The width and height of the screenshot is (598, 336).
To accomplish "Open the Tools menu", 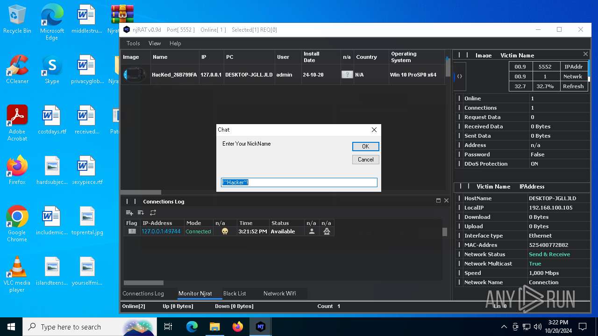I will 133,43.
